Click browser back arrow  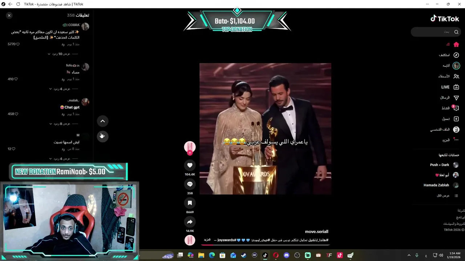point(10,4)
